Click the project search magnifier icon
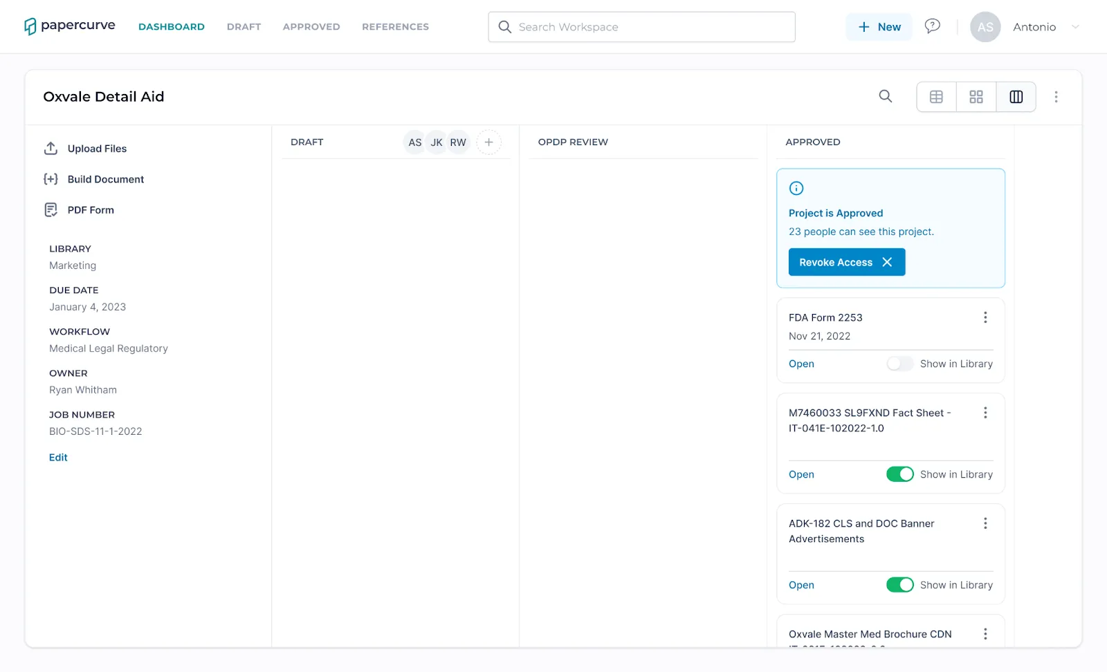Screen dimensions: 1107x672 [x=886, y=97]
